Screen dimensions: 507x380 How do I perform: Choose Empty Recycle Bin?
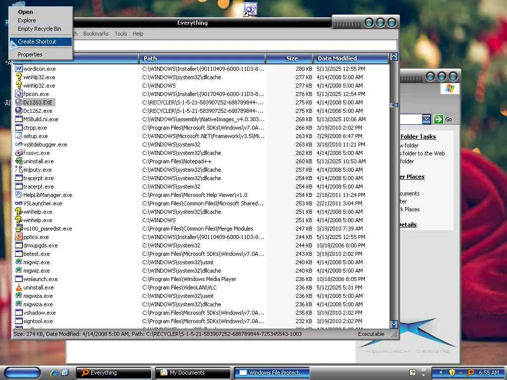tap(39, 29)
